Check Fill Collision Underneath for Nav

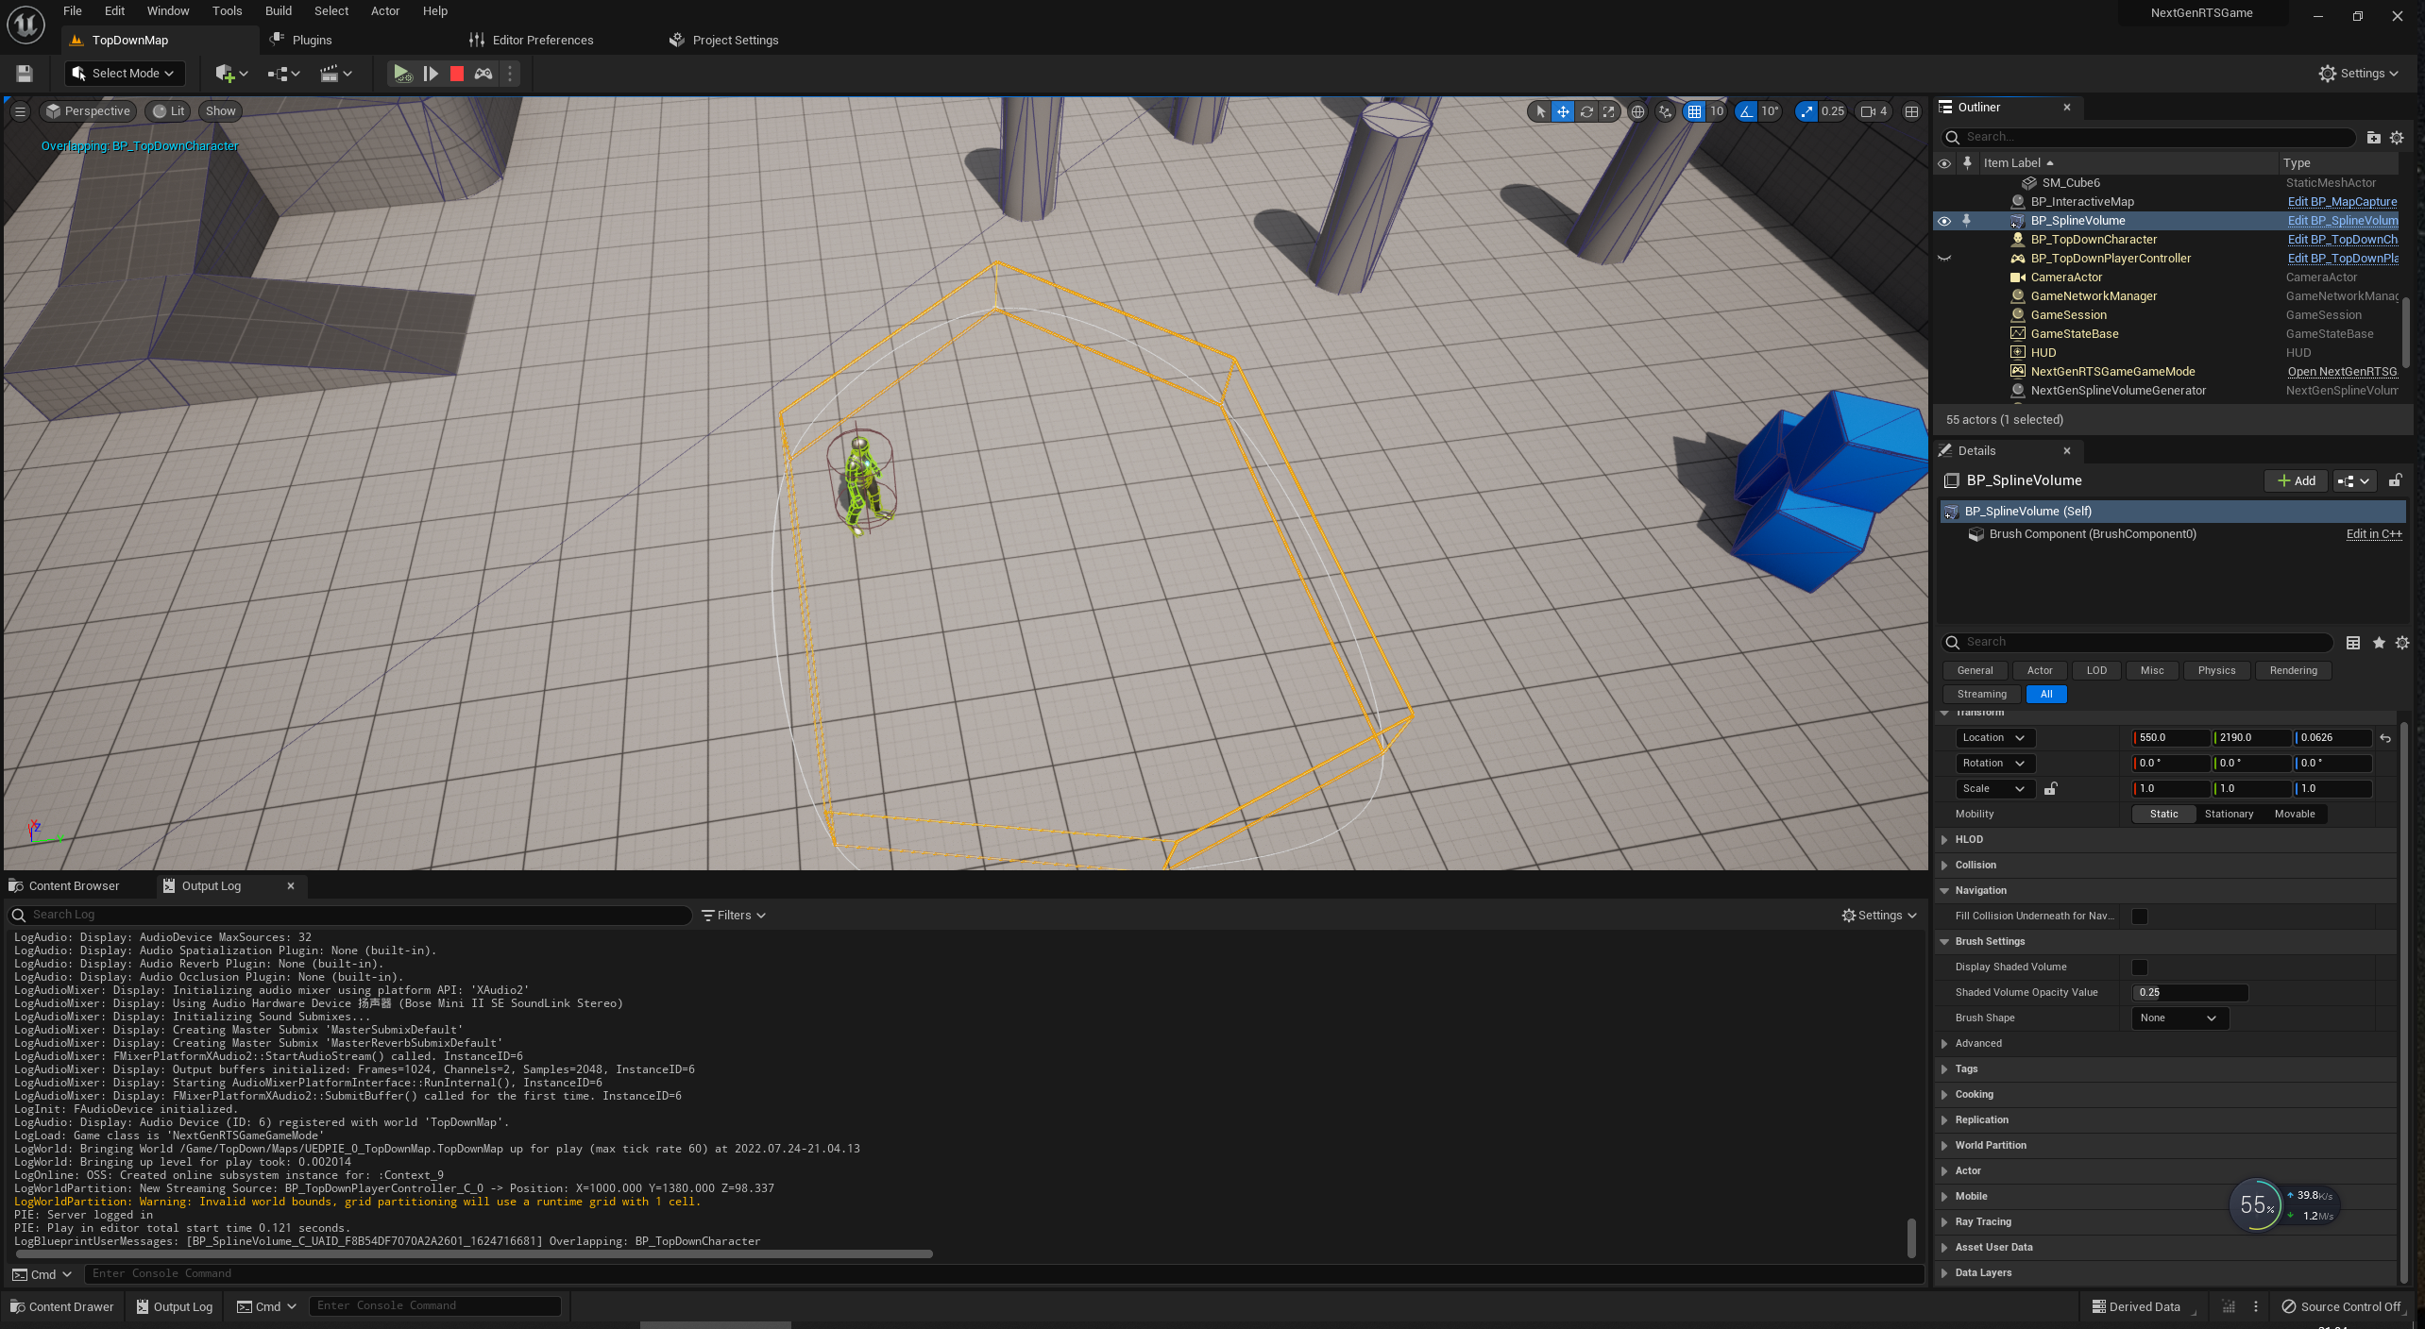point(2140,917)
